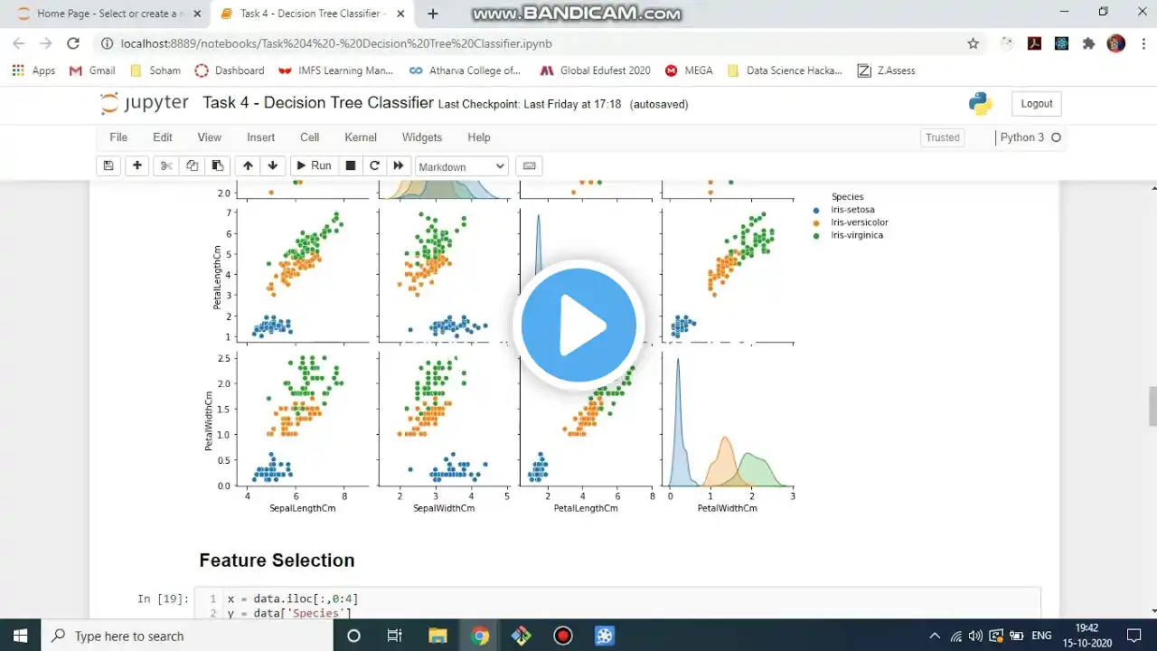Screen dimensions: 1157x651
Task: Save the notebook with the floppy icon
Action: click(108, 165)
